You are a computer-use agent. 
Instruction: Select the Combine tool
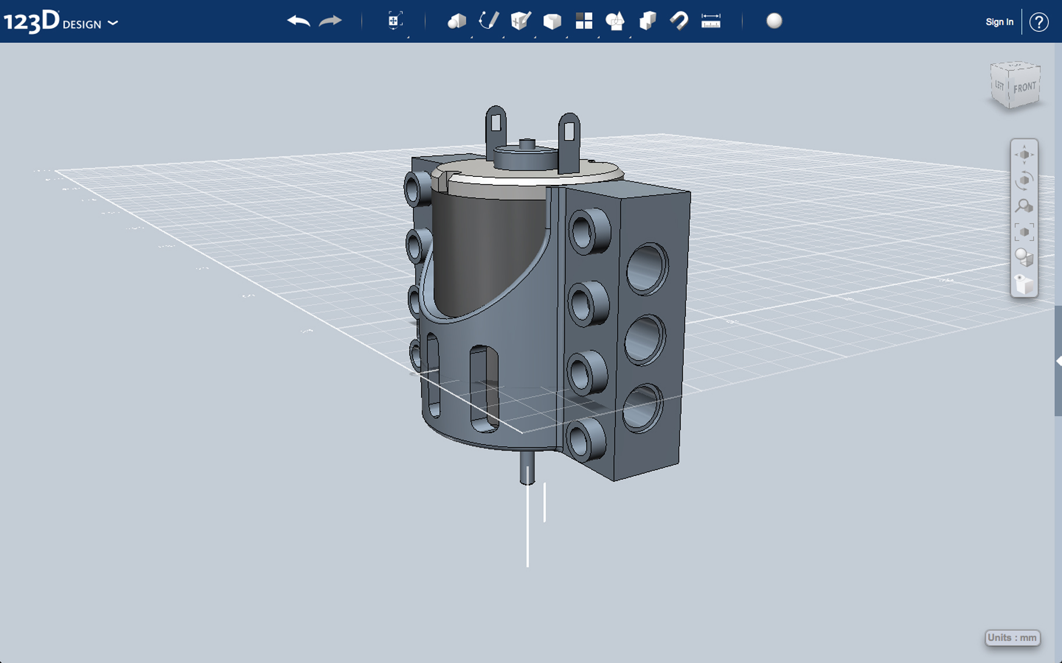pyautogui.click(x=648, y=22)
